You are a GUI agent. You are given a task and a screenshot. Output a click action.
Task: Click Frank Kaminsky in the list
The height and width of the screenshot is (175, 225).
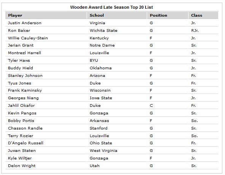pos(25,91)
